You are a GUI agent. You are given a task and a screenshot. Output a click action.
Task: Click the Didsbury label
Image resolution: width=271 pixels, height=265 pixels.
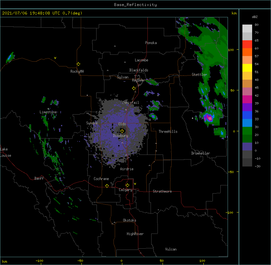pos(121,136)
